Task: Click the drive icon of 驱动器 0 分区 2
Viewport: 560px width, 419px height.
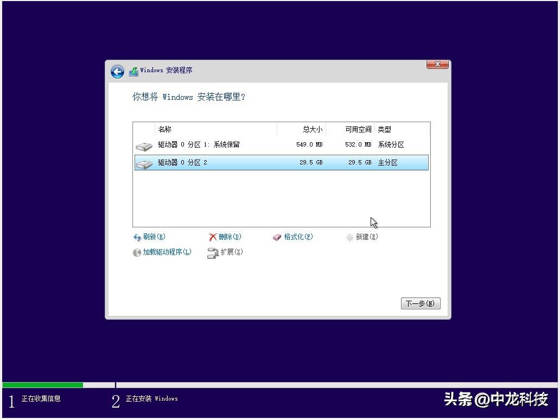Action: (143, 162)
